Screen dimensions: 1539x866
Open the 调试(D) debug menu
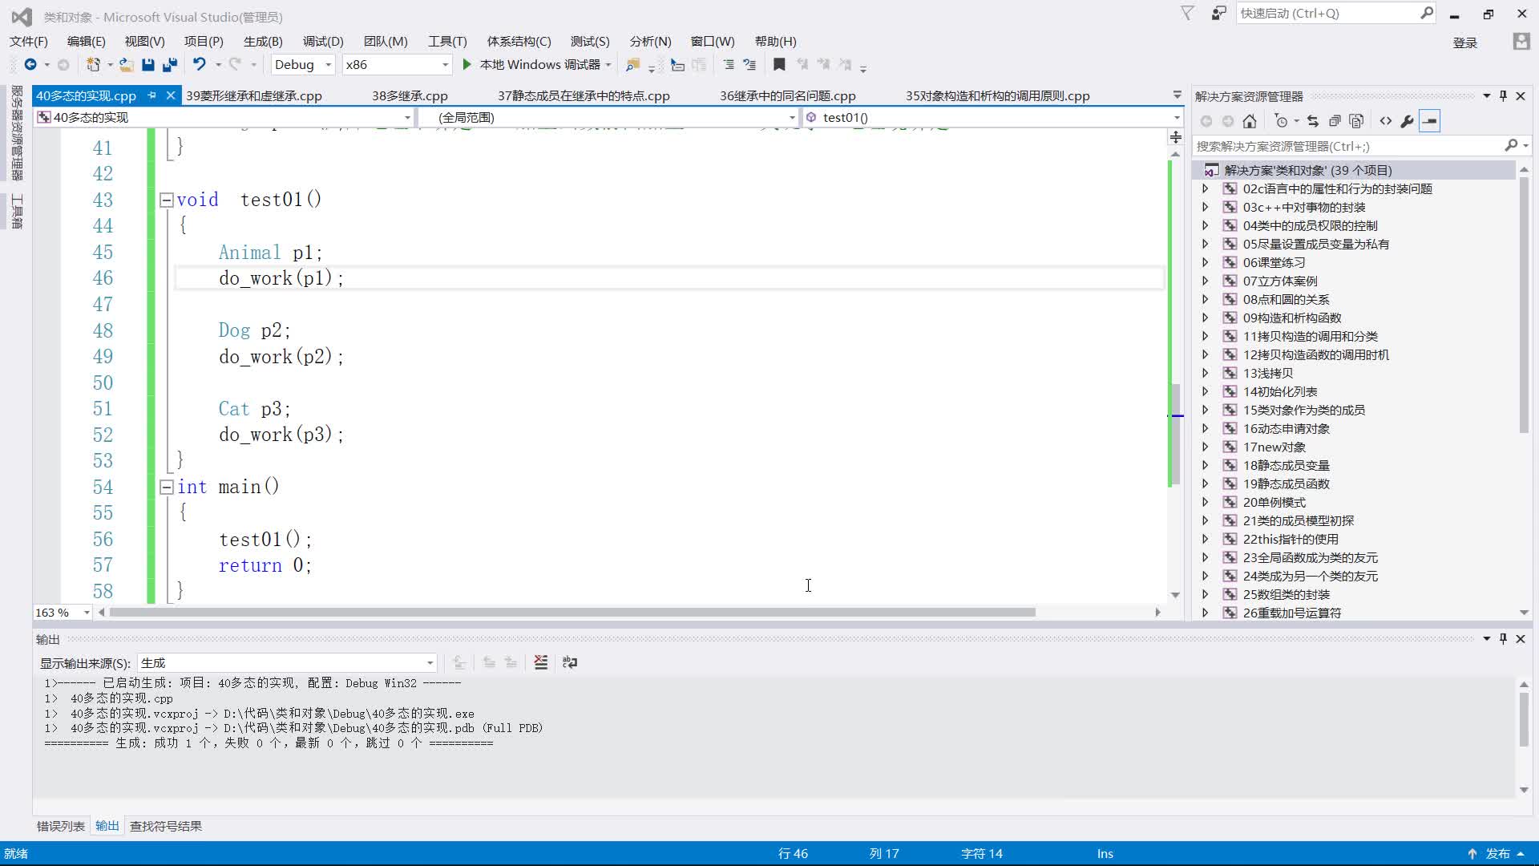323,41
